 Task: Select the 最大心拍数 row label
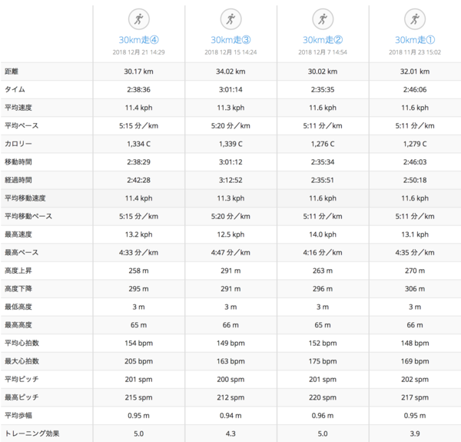coord(22,361)
